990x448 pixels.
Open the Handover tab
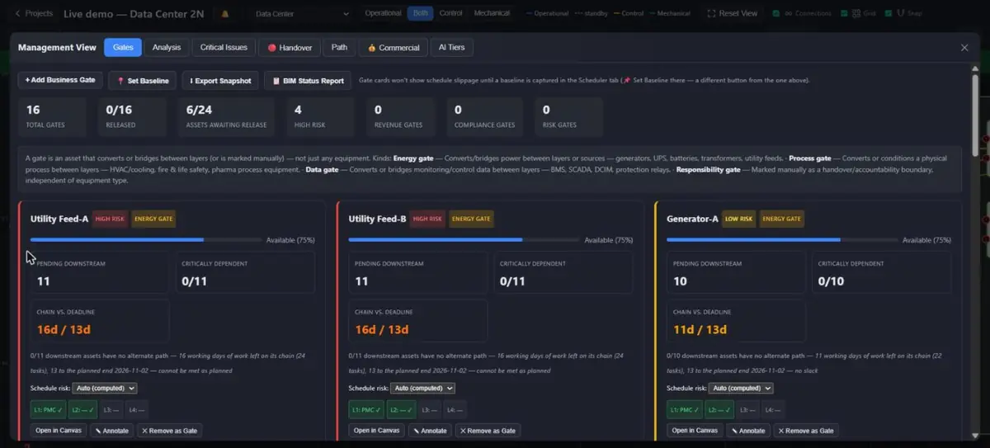point(290,48)
